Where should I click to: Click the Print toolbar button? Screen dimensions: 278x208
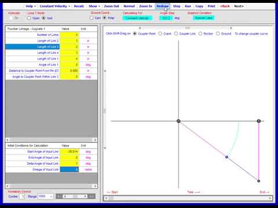coord(211,6)
